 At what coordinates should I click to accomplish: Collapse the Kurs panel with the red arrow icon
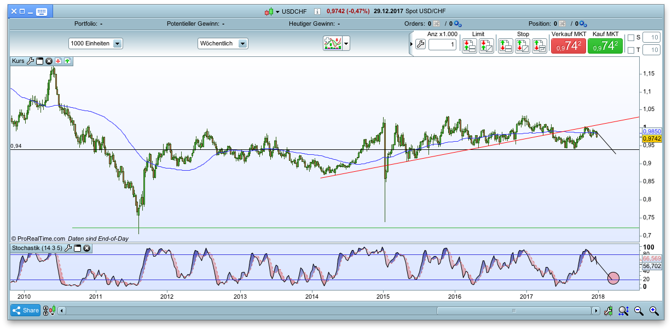coord(58,61)
